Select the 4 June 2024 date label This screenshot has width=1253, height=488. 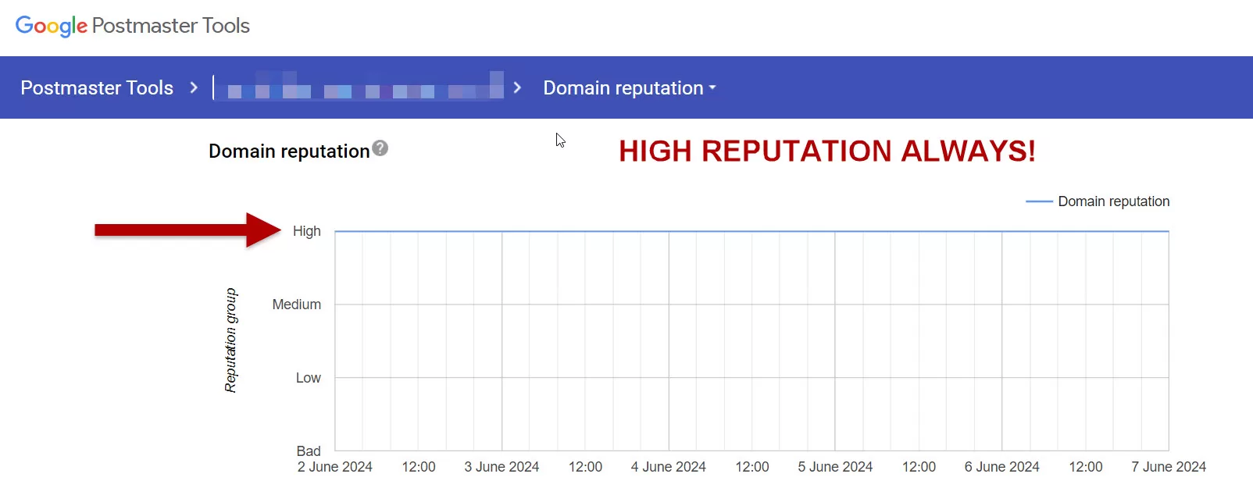668,467
